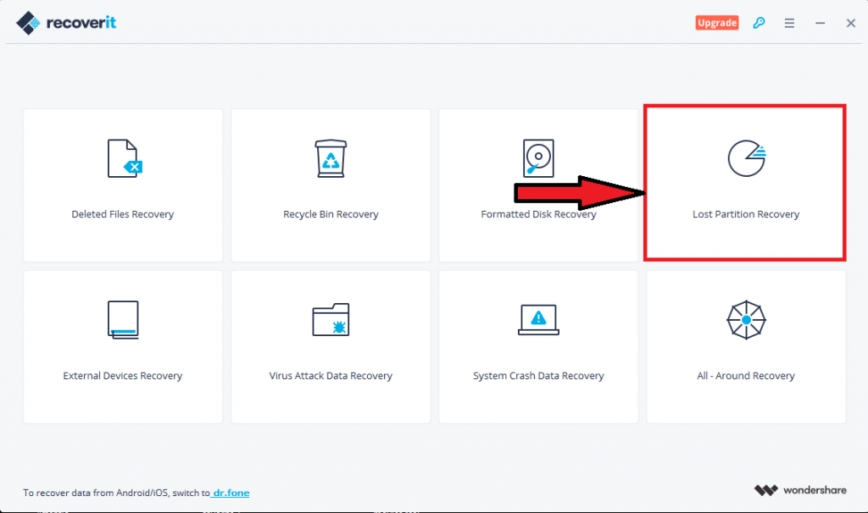The image size is (868, 513).
Task: Click the Deleted Files Recovery file icon
Action: pos(123,158)
